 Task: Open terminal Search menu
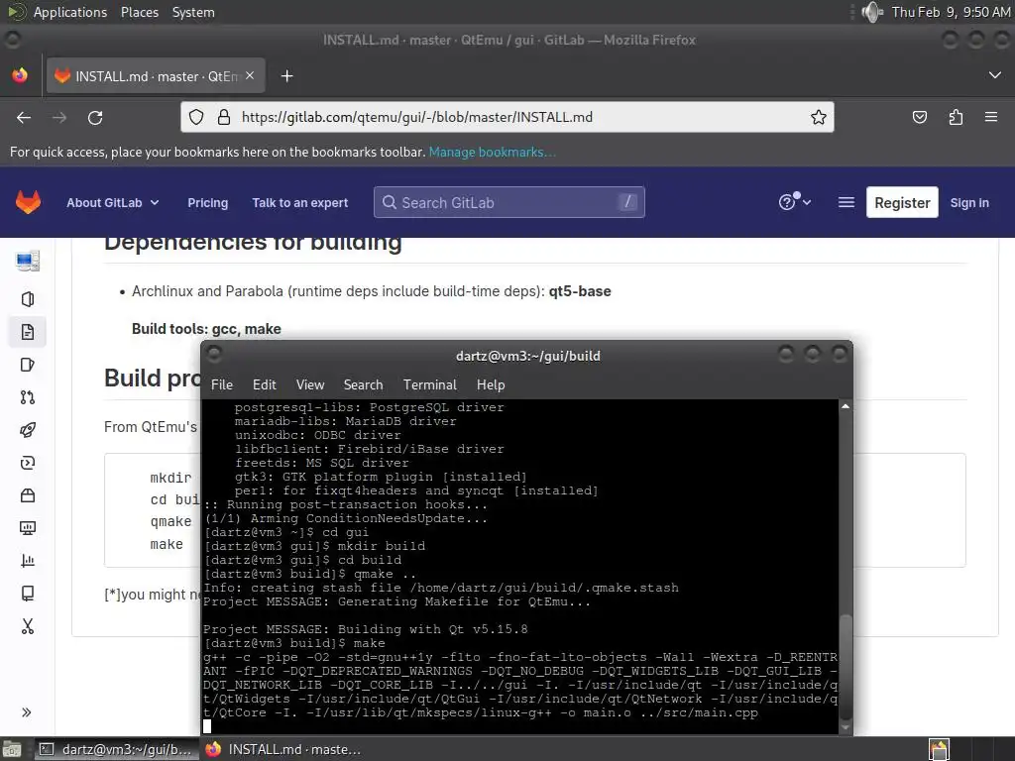(363, 384)
